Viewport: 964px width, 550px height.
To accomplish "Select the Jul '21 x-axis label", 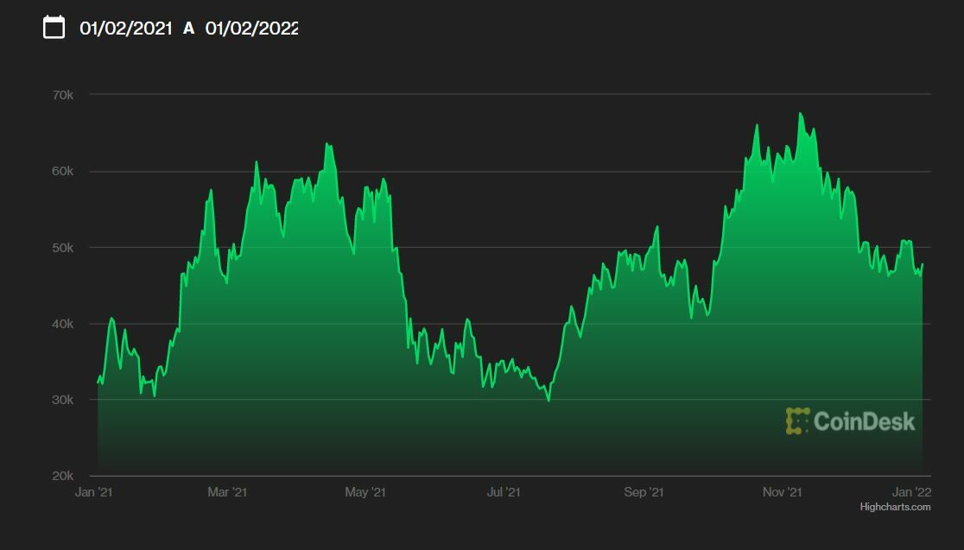I will coord(504,491).
